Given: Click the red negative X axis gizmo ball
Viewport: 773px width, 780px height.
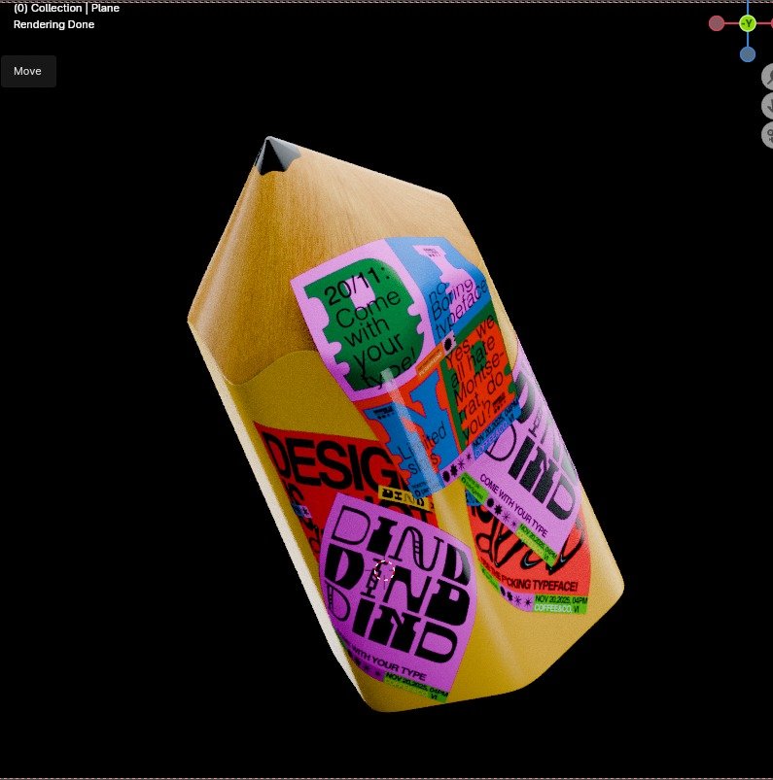Looking at the screenshot, I should point(717,23).
